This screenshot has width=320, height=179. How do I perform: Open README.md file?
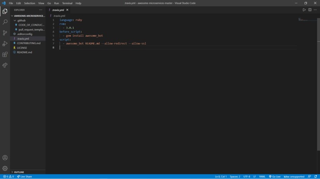(28, 52)
